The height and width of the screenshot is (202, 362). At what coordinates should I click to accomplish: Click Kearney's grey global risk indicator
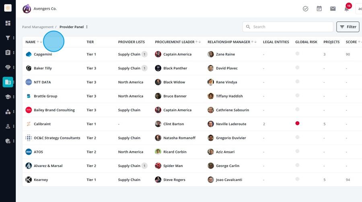point(297,179)
